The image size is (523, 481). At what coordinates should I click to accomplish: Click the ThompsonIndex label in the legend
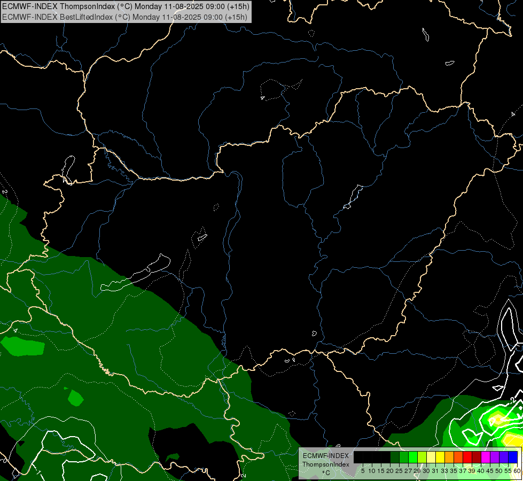326,464
